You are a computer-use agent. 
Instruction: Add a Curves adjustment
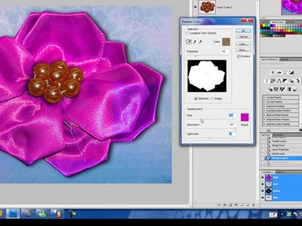[285, 72]
